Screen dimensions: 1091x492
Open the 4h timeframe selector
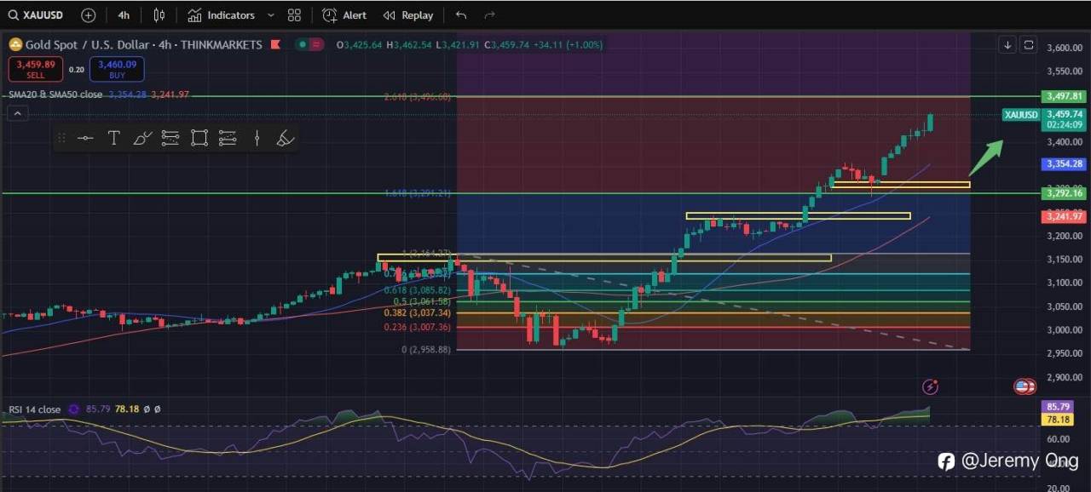124,15
